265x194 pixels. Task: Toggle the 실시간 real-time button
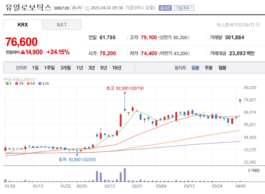pos(165,8)
